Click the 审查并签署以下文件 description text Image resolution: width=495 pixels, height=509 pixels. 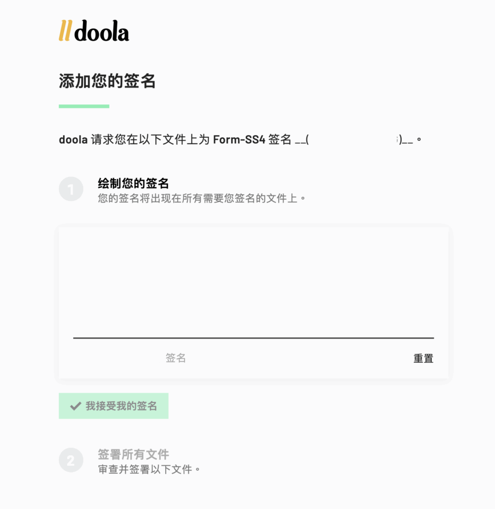click(149, 469)
